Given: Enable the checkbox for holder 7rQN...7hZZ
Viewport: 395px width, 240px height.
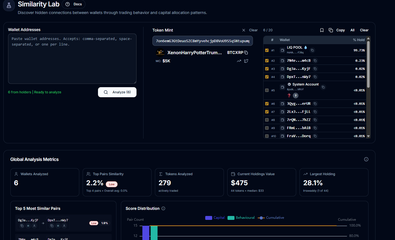Looking at the screenshot, I should (x=267, y=120).
